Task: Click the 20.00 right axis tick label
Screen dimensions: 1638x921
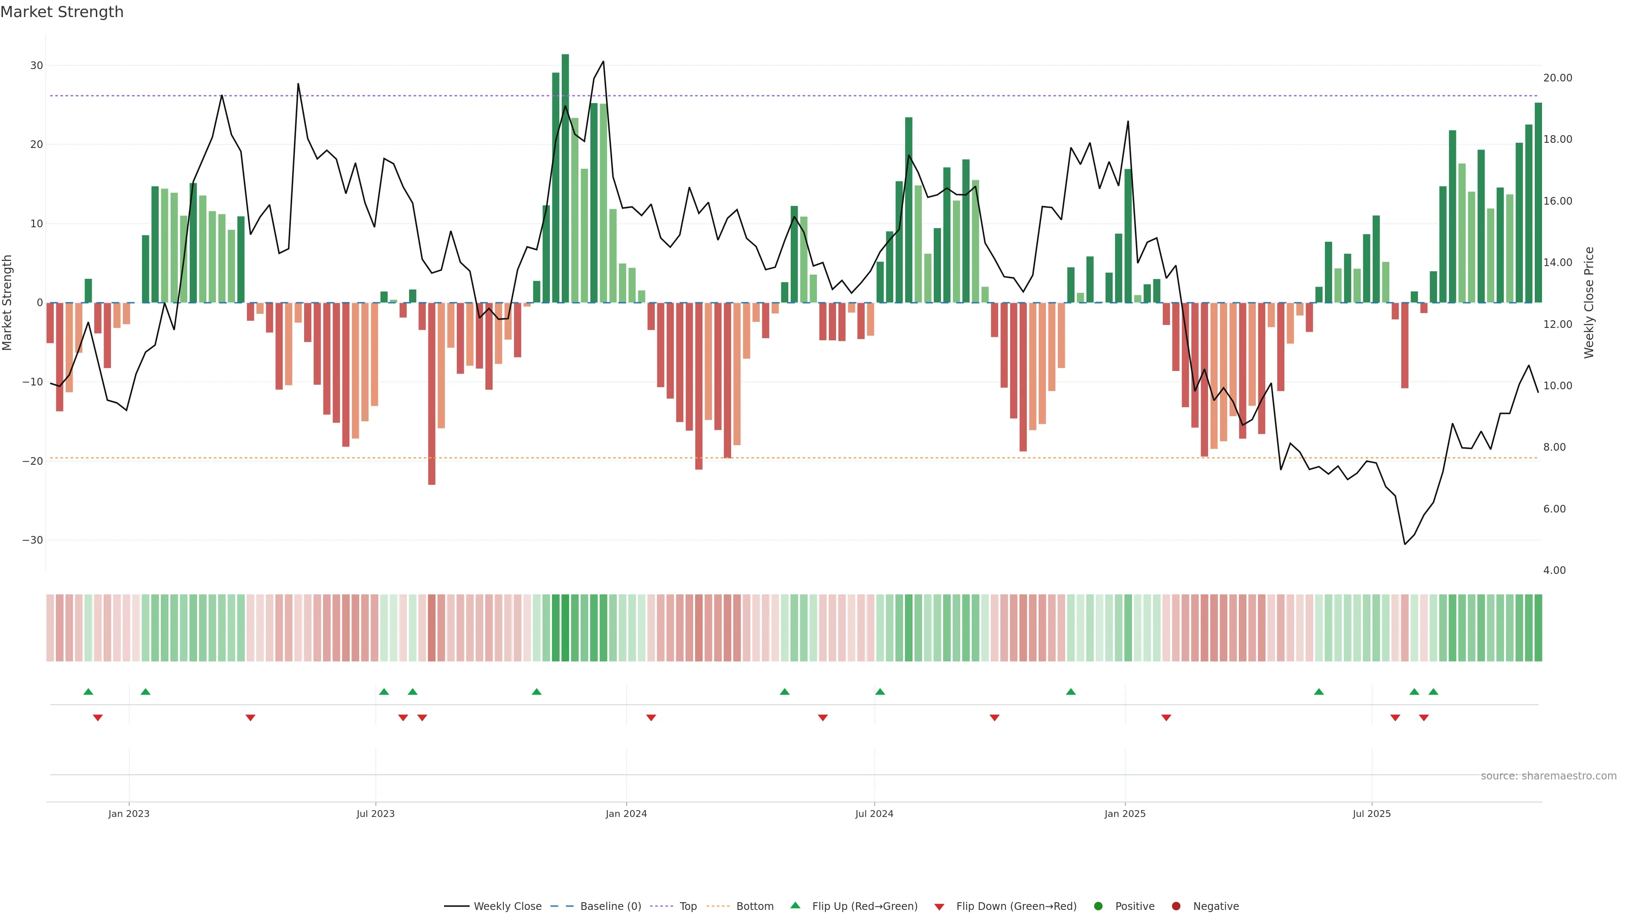Action: (x=1557, y=78)
